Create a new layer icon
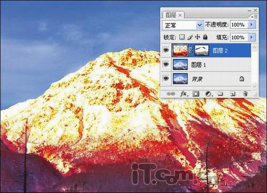The width and height of the screenshot is (267, 193). click(233, 94)
